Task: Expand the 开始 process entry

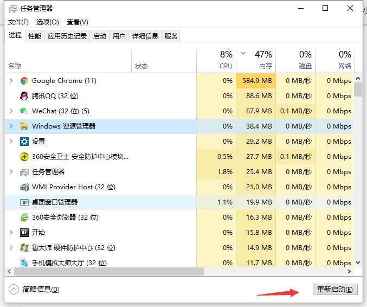Action: [x=11, y=232]
